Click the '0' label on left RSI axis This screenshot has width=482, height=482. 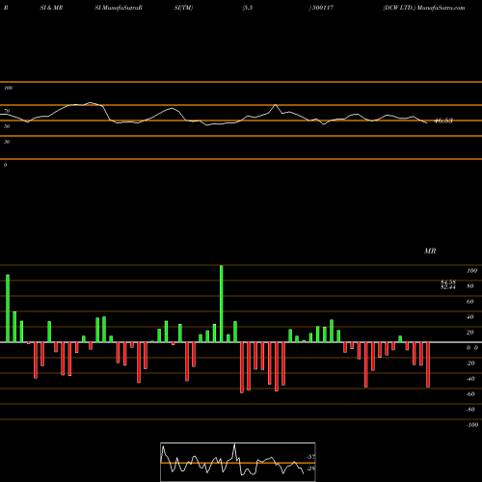coord(5,165)
